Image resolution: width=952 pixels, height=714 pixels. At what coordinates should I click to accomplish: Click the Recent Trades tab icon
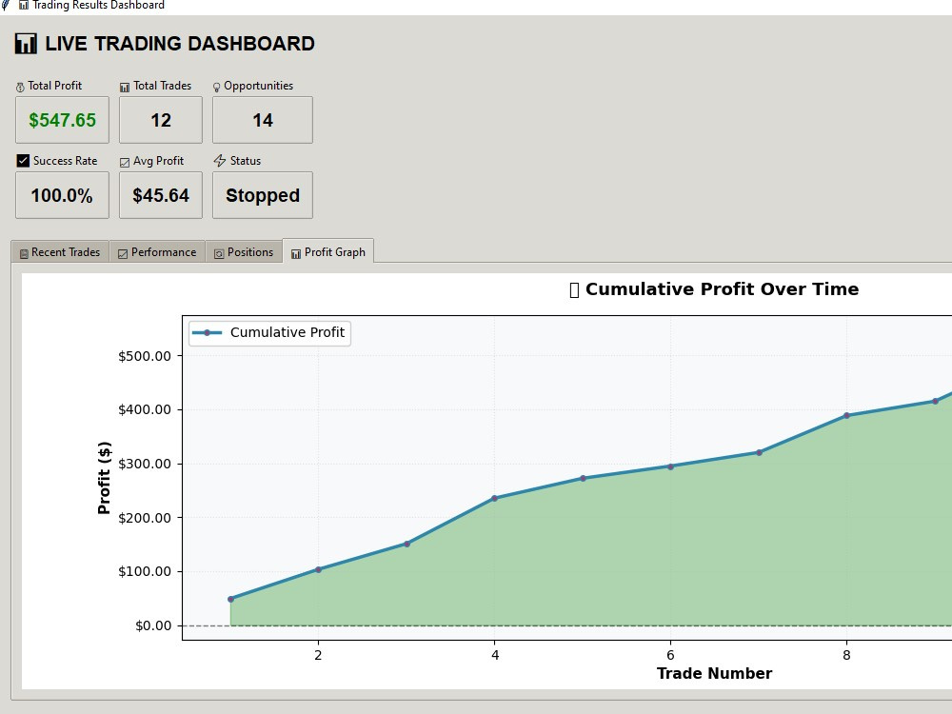point(24,254)
